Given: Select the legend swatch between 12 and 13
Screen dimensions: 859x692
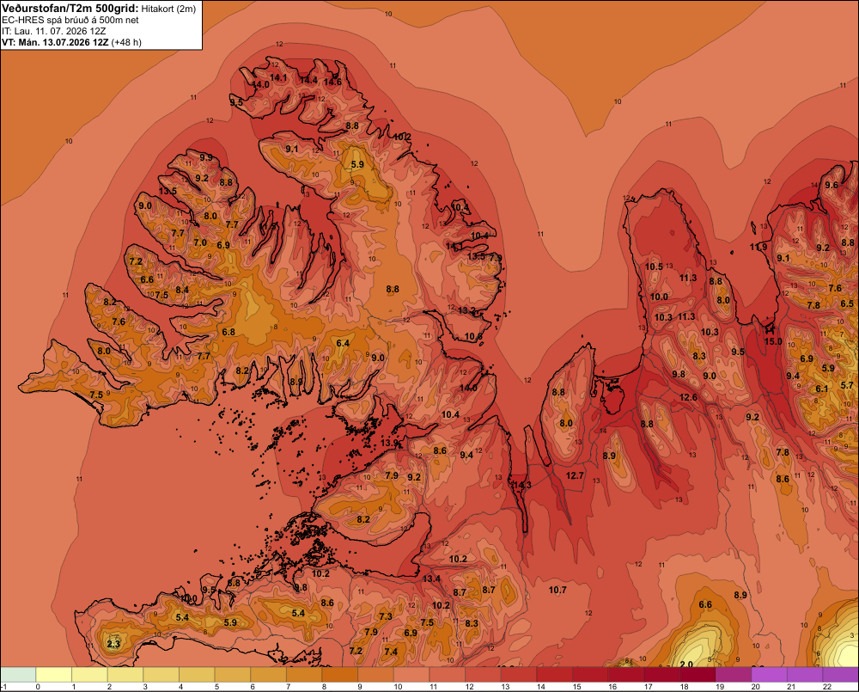Looking at the screenshot, I should pos(483,675).
